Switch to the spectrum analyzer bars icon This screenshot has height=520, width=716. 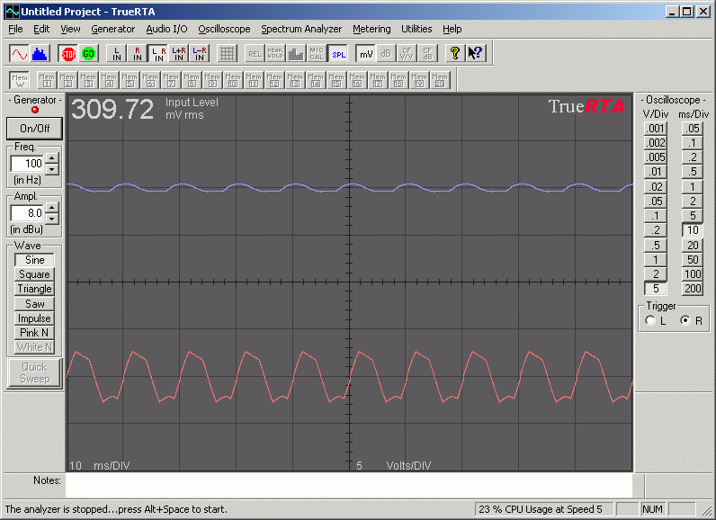(40, 54)
